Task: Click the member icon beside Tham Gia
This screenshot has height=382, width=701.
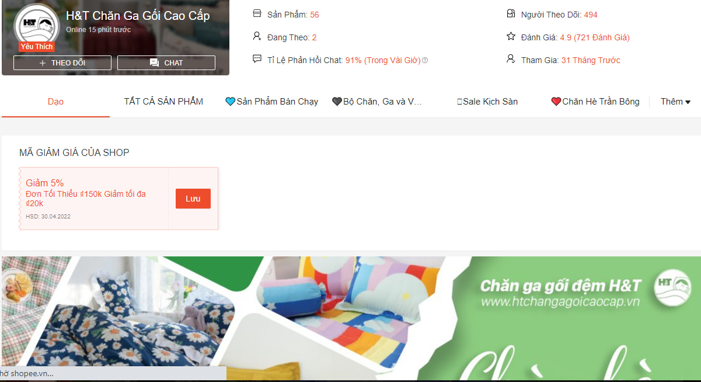Action: [511, 59]
